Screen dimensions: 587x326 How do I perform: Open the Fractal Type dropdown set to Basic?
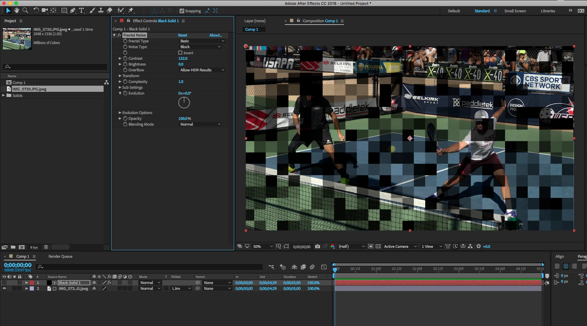pyautogui.click(x=202, y=41)
